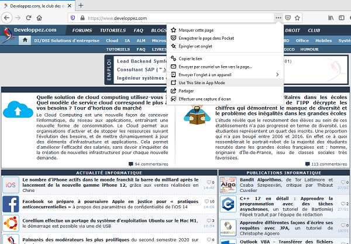Image resolution: width=351 pixels, height=244 pixels.
Task: Open the top TUTORIELS site menu
Action: [113, 30]
